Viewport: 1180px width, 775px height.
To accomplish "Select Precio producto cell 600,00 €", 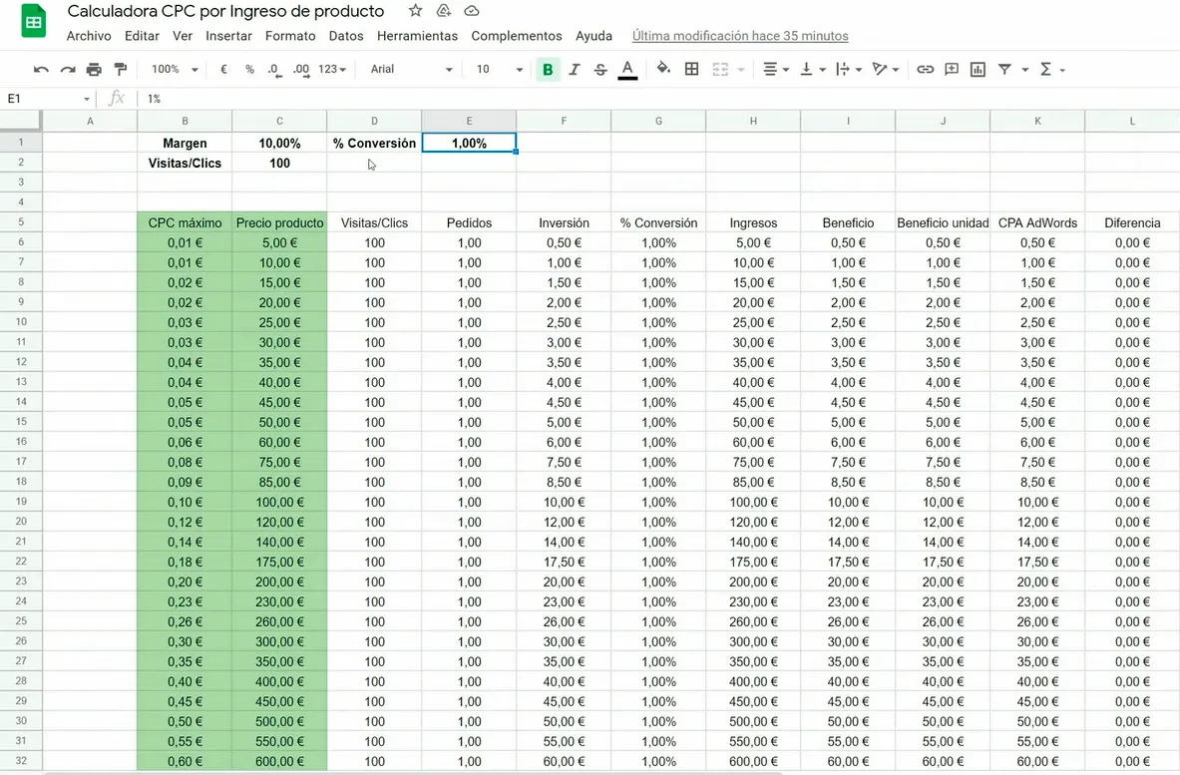I will point(279,761).
